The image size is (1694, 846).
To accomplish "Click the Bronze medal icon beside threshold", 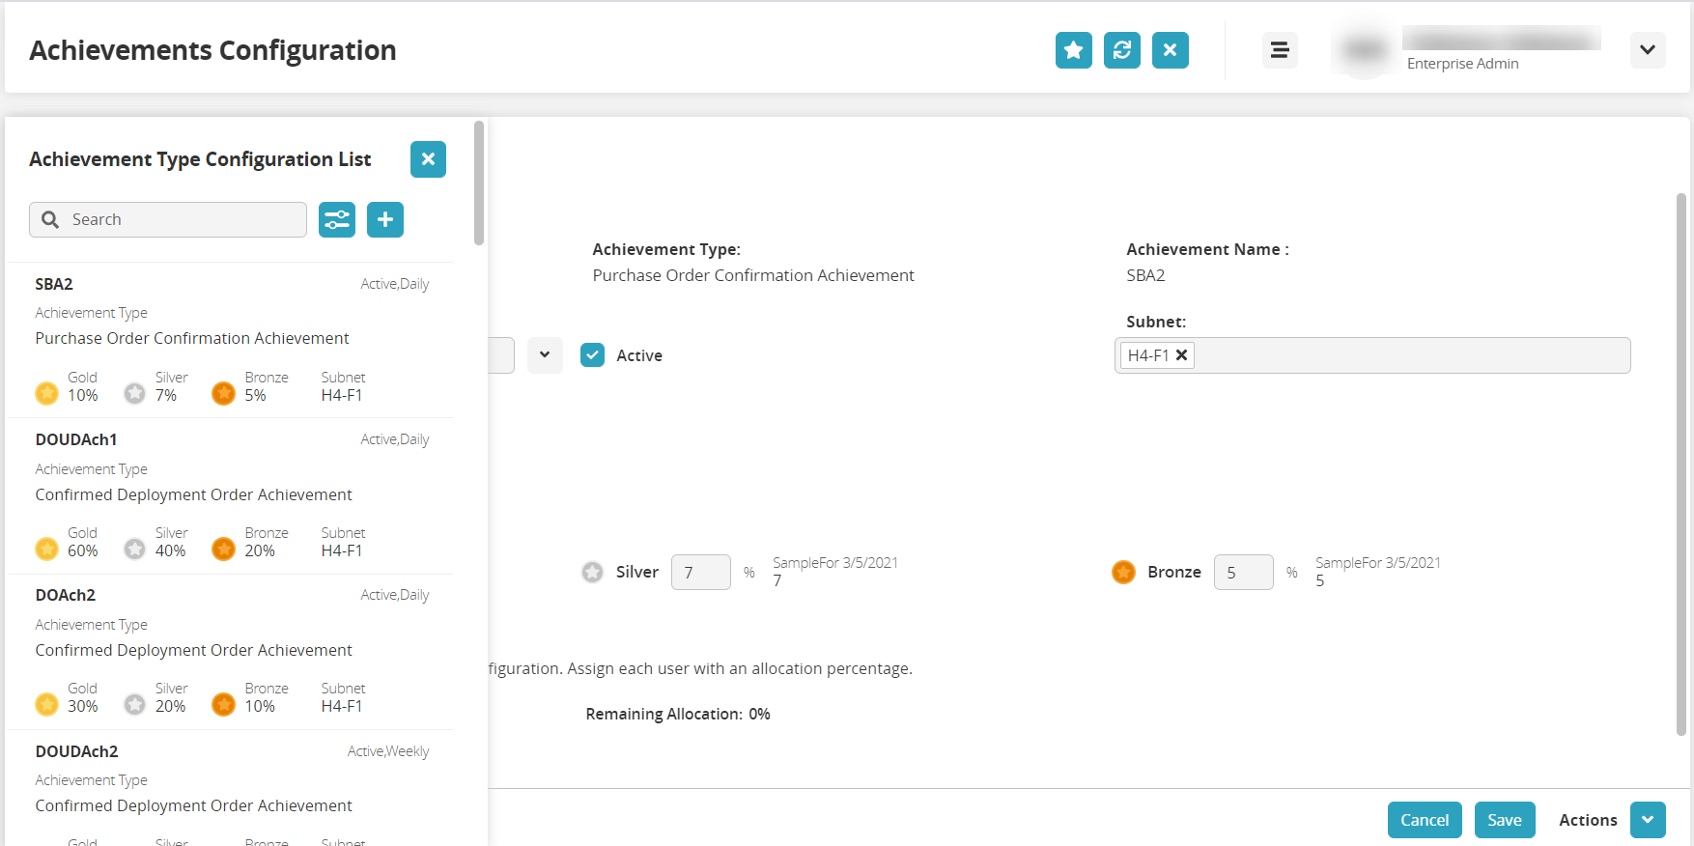I will coord(1123,573).
